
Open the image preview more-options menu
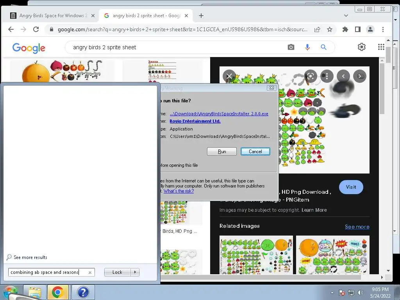(327, 76)
